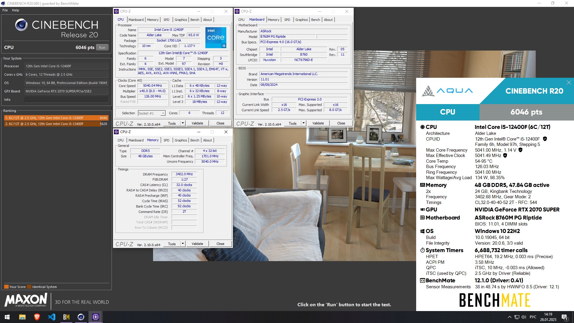Click Validate in Mainboard CPU-Z window
This screenshot has width=574, height=323.
tap(318, 123)
